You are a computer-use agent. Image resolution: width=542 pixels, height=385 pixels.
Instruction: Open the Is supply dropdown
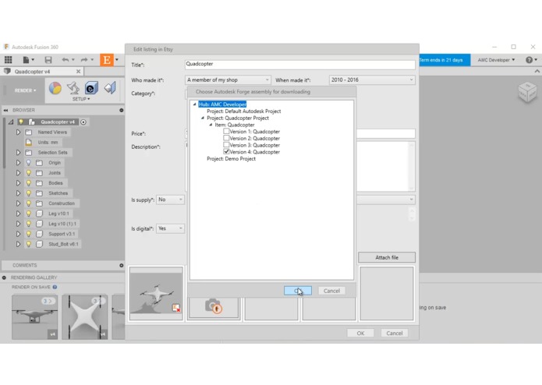(170, 200)
